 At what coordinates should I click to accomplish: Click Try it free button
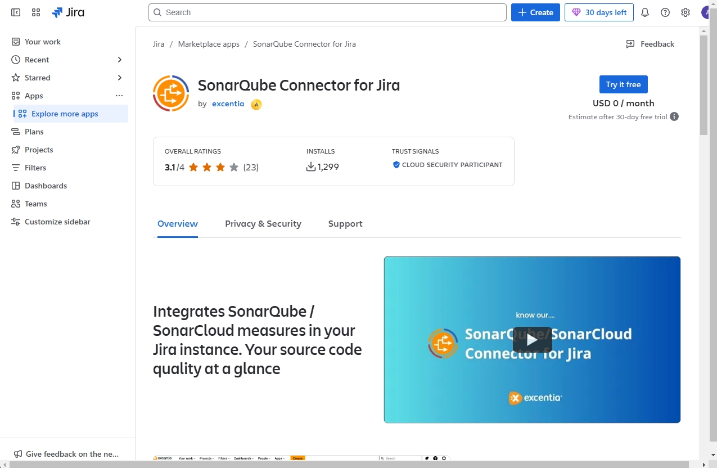pyautogui.click(x=624, y=84)
